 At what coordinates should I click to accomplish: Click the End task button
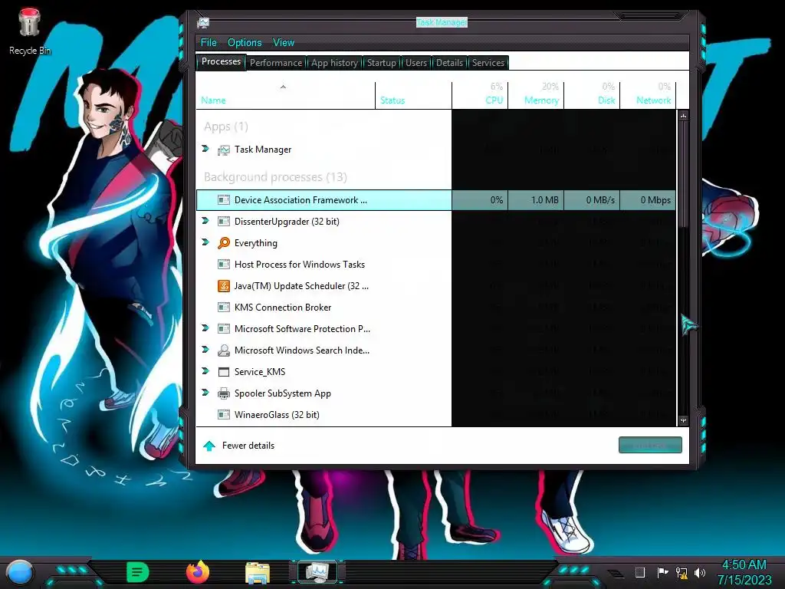(650, 445)
